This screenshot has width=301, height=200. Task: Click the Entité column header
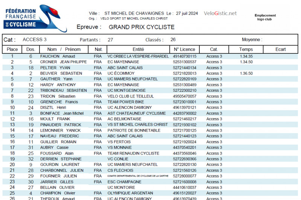[138, 49]
